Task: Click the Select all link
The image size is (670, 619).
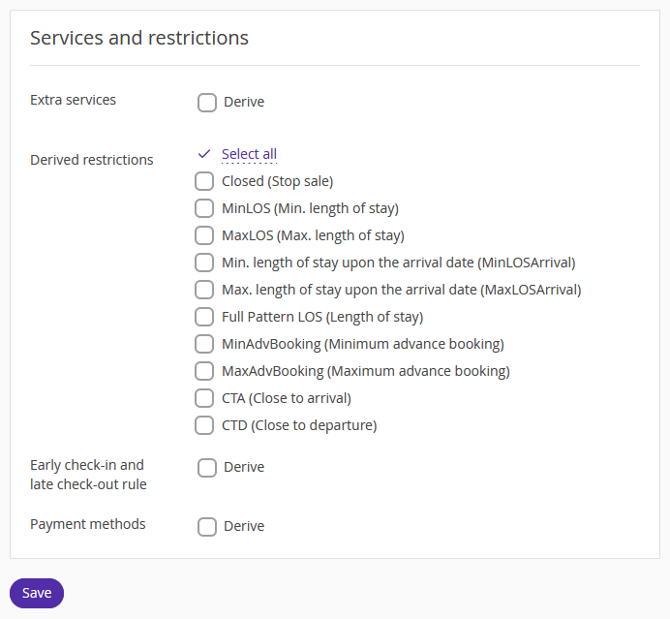Action: point(249,154)
